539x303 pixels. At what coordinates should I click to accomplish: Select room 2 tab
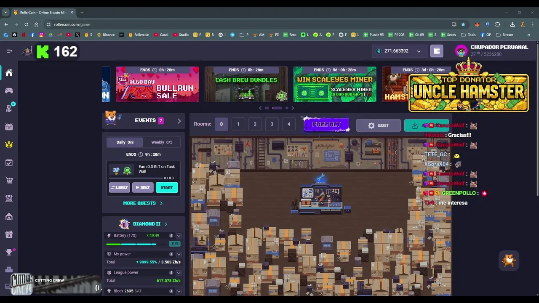(x=255, y=124)
